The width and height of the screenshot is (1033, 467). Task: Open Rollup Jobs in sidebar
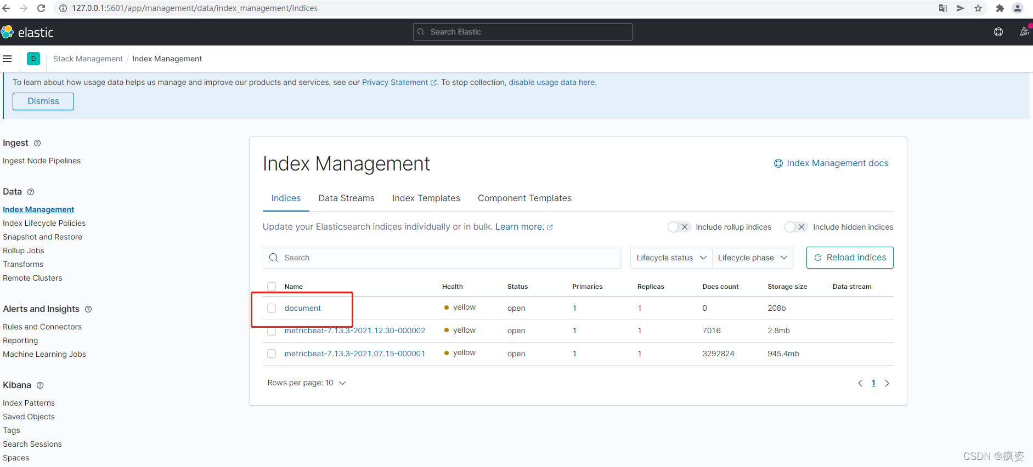[24, 250]
